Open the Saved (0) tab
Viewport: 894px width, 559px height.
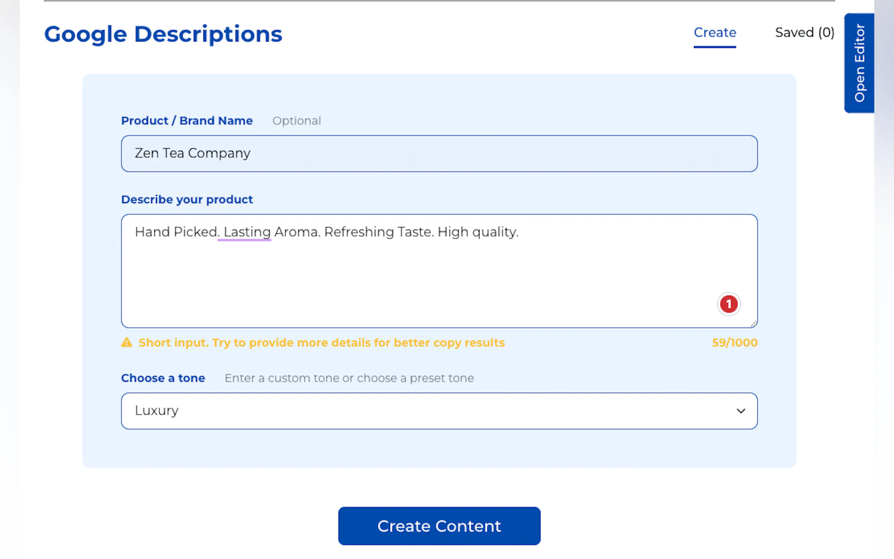(804, 33)
